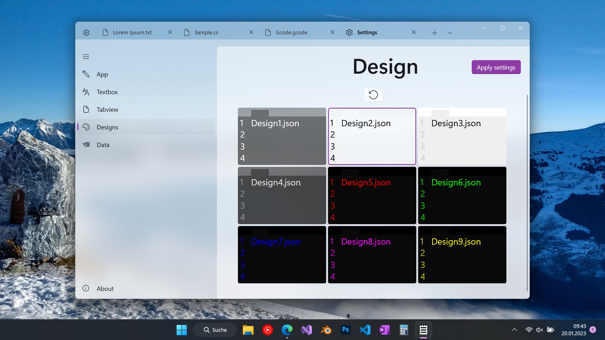Open the Tabview settings page

click(107, 110)
